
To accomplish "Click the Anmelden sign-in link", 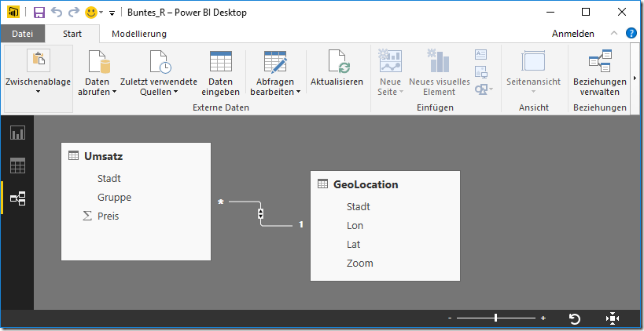I will [x=572, y=34].
